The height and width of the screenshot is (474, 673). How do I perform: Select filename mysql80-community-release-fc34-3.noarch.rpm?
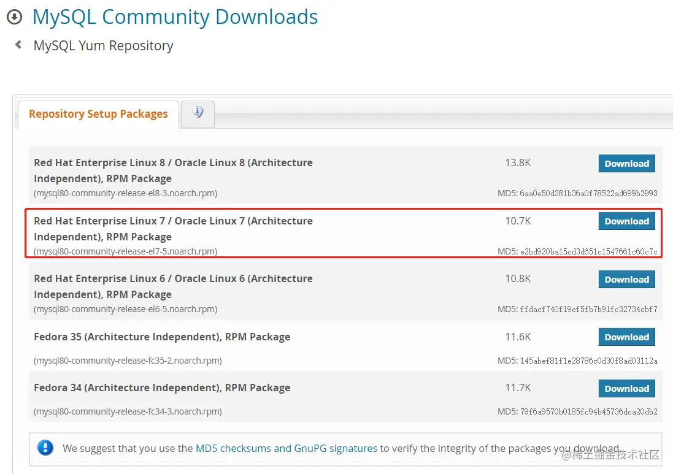[128, 411]
